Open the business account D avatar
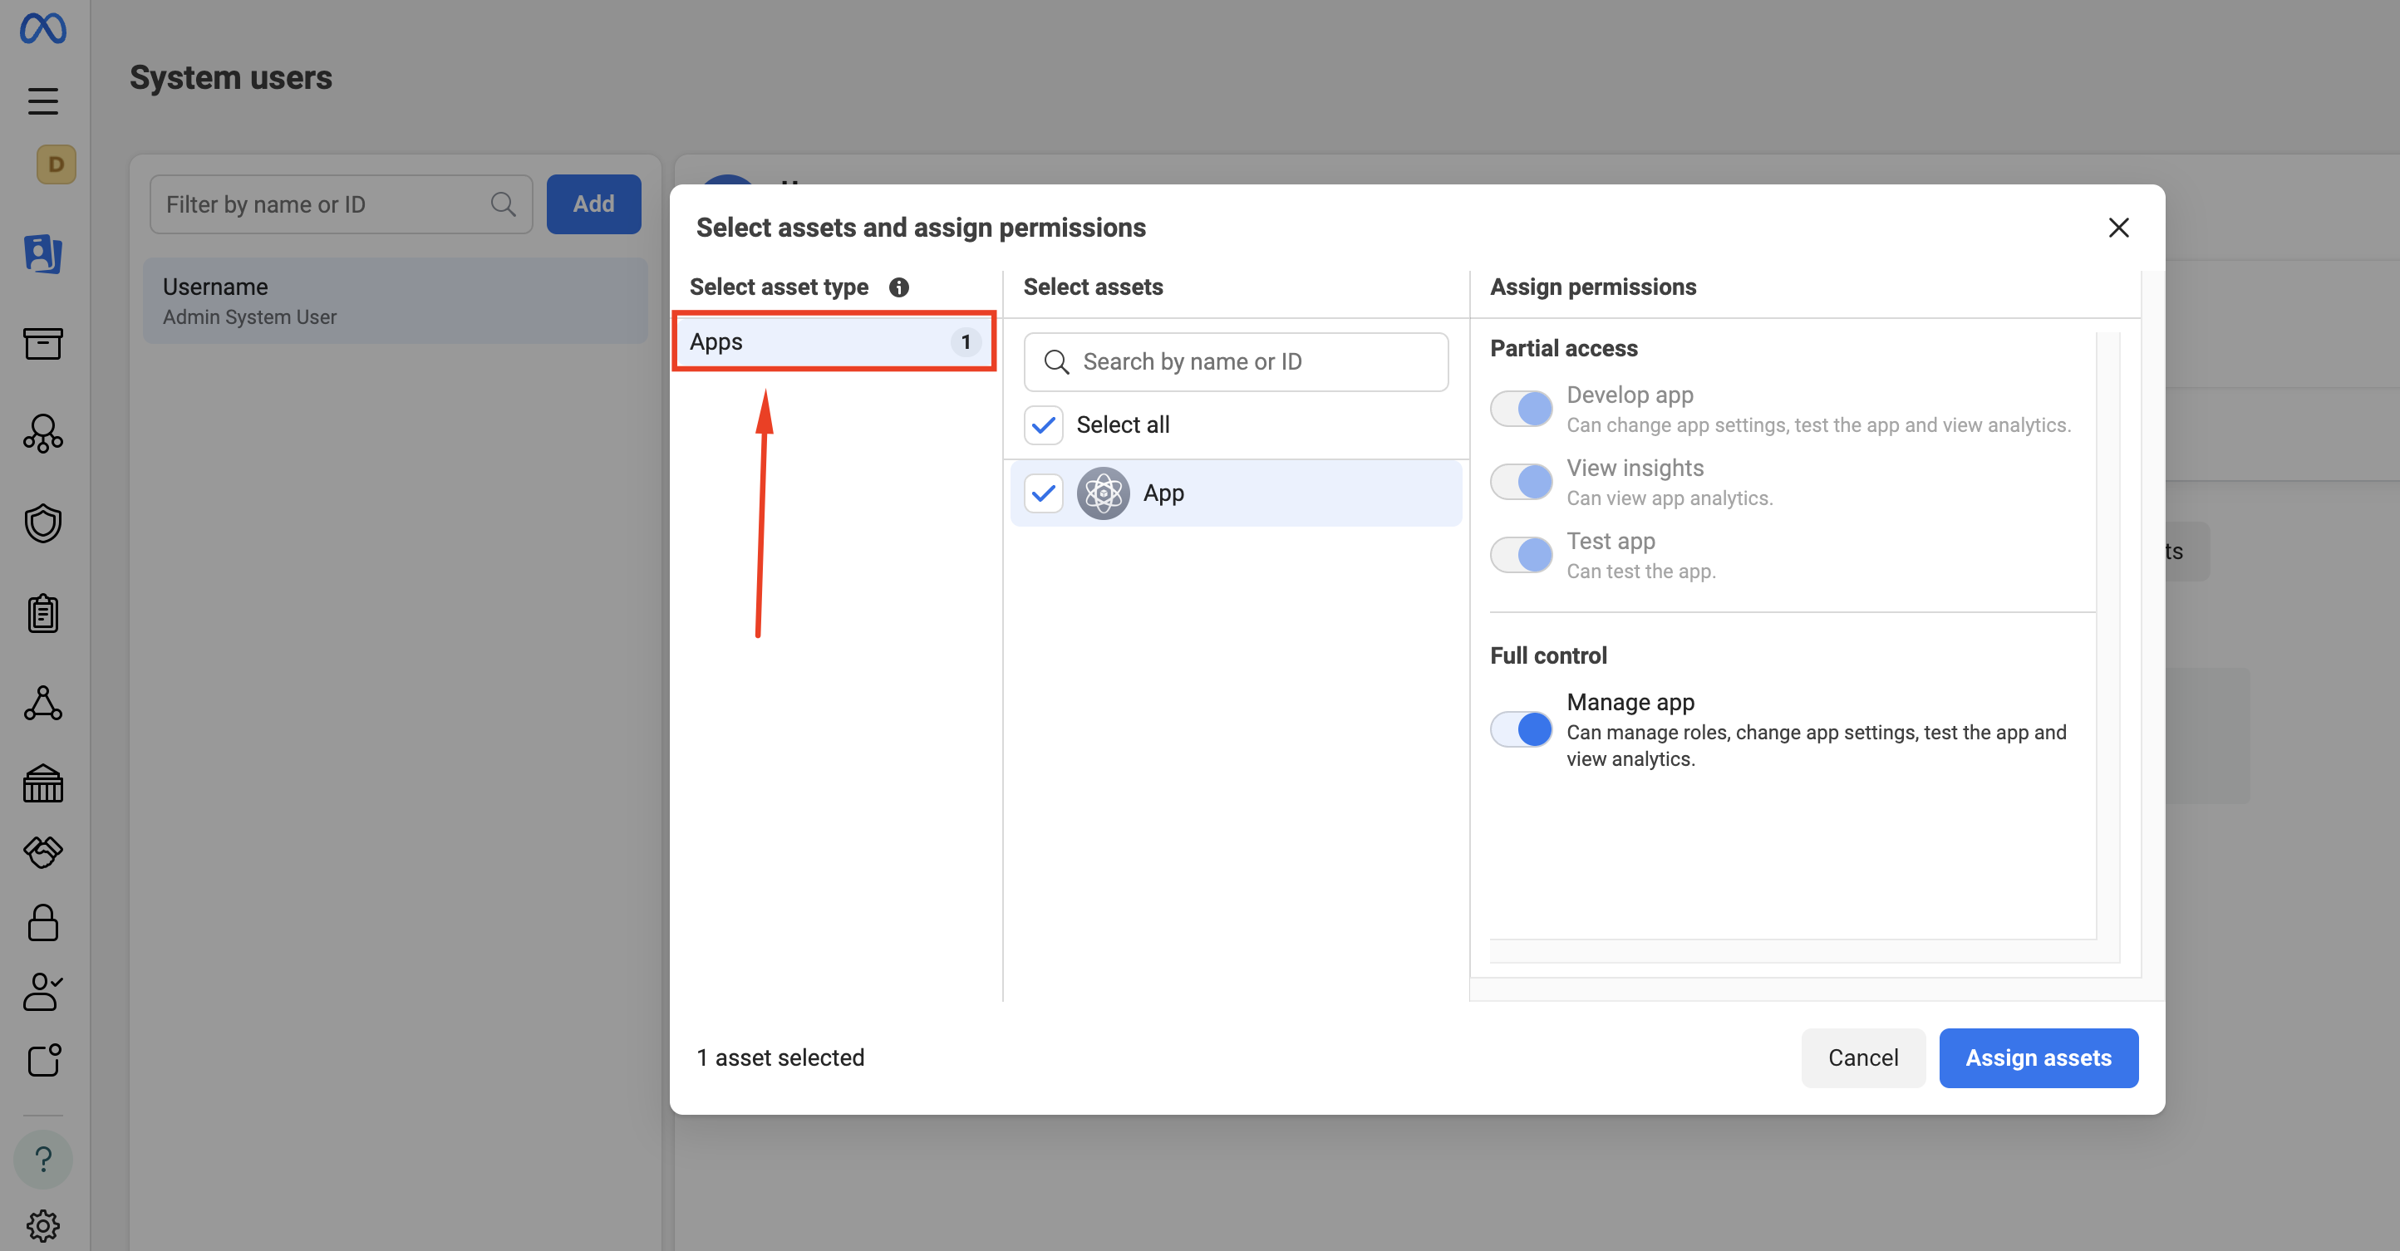The height and width of the screenshot is (1251, 2400). [x=56, y=164]
